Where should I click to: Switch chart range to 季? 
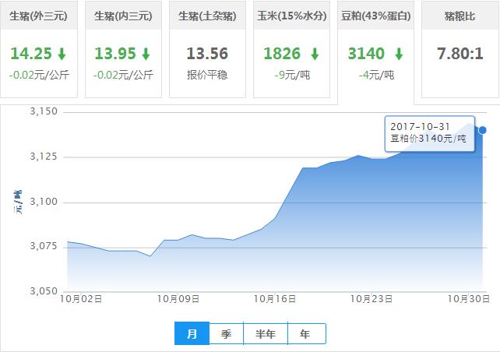click(x=226, y=333)
